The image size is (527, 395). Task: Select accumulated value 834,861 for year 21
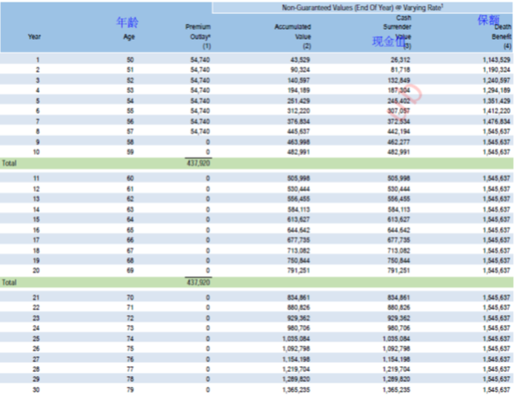(299, 298)
